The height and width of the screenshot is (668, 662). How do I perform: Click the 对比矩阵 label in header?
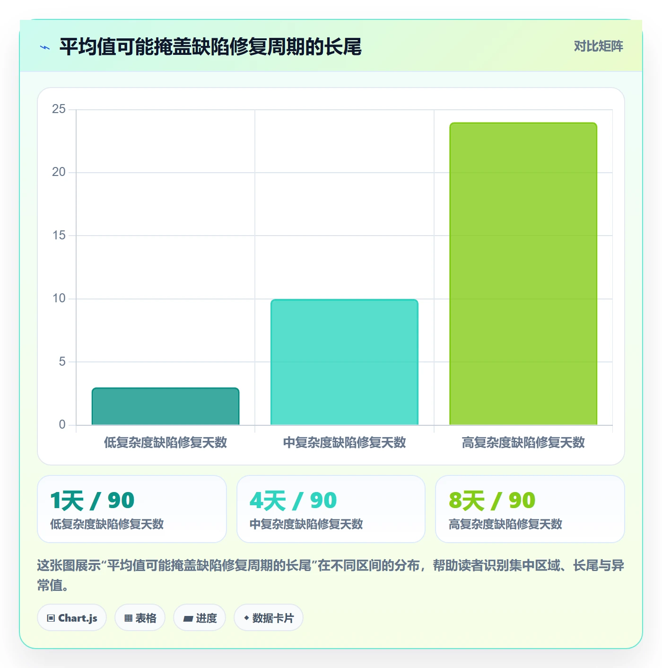click(x=598, y=46)
